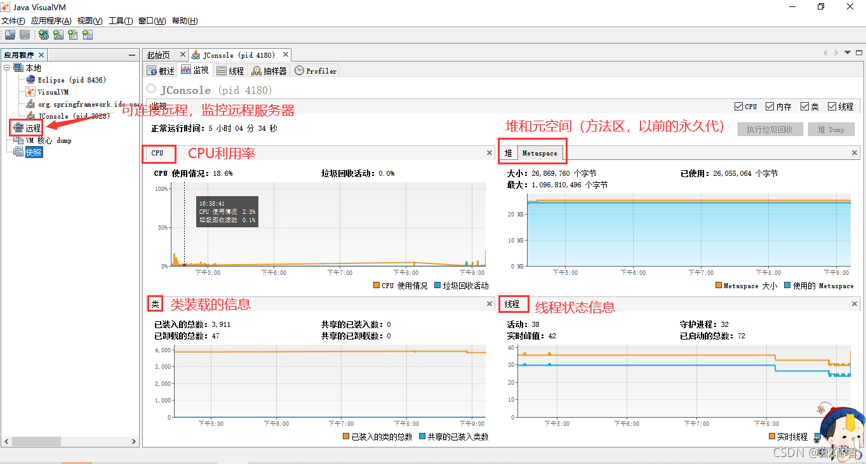The width and height of the screenshot is (866, 464).
Task: Open the 窗口 menu
Action: coord(152,21)
